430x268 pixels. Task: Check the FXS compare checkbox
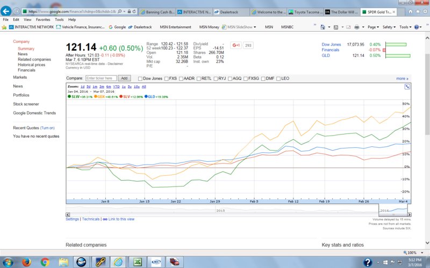tap(167, 79)
